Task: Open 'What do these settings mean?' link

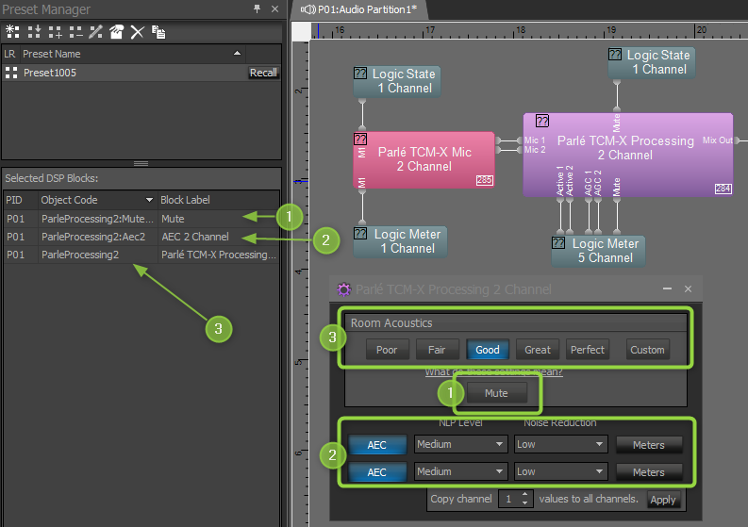Action: click(x=493, y=371)
